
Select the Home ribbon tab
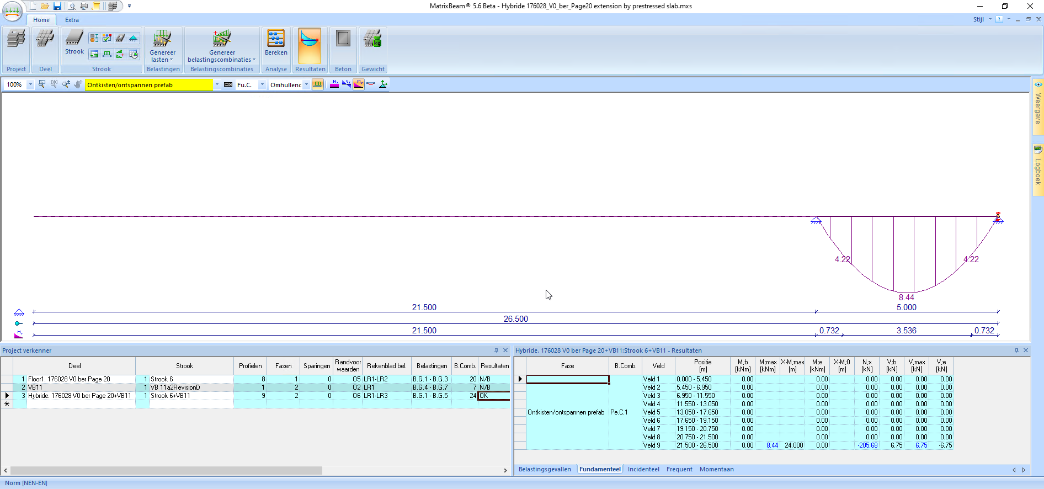[41, 20]
